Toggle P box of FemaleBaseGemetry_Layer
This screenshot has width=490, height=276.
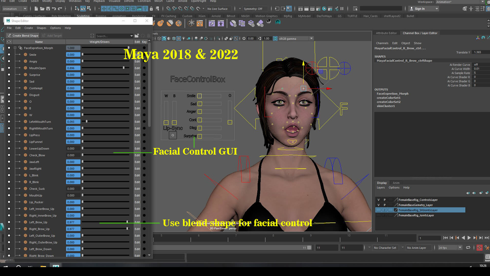(x=385, y=205)
